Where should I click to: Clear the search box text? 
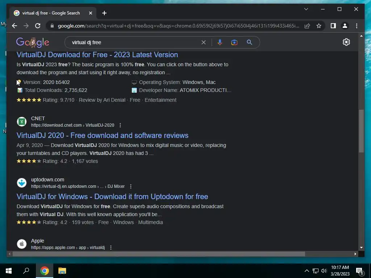204,42
